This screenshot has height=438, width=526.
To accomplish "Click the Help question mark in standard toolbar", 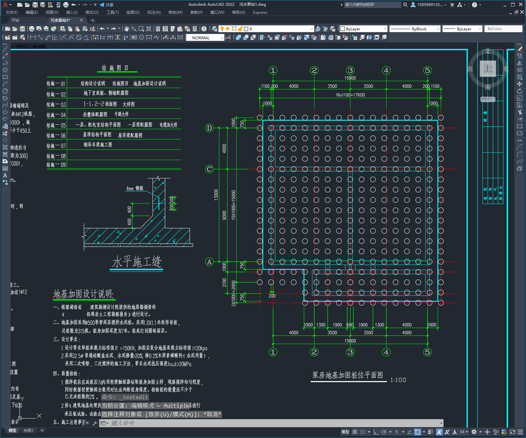I will [204, 29].
